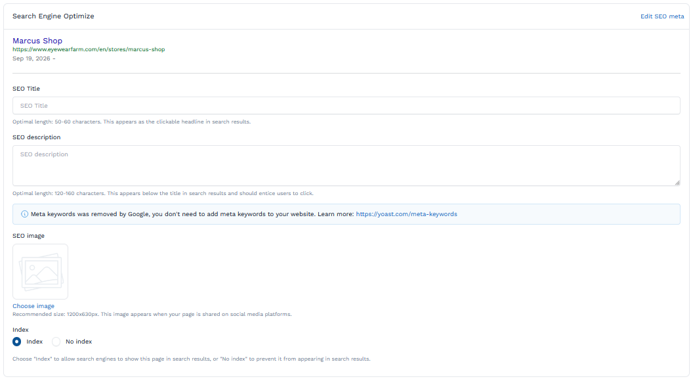Click the "SEO image" section label
This screenshot has width=693, height=381.
pos(28,236)
